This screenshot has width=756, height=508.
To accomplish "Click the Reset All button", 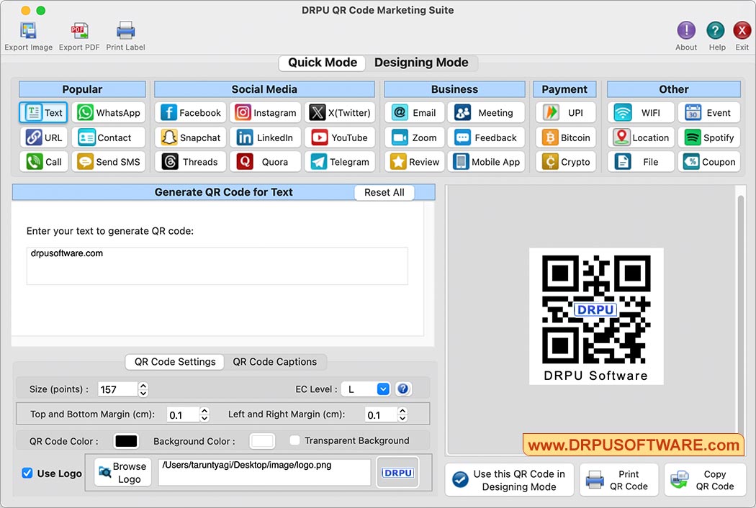I will pyautogui.click(x=384, y=192).
